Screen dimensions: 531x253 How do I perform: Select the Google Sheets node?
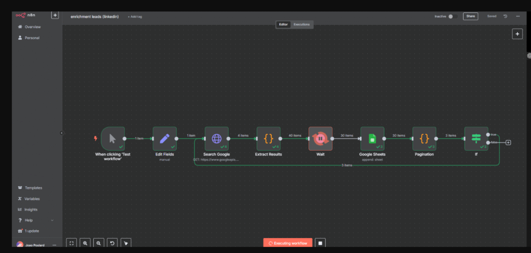[372, 138]
